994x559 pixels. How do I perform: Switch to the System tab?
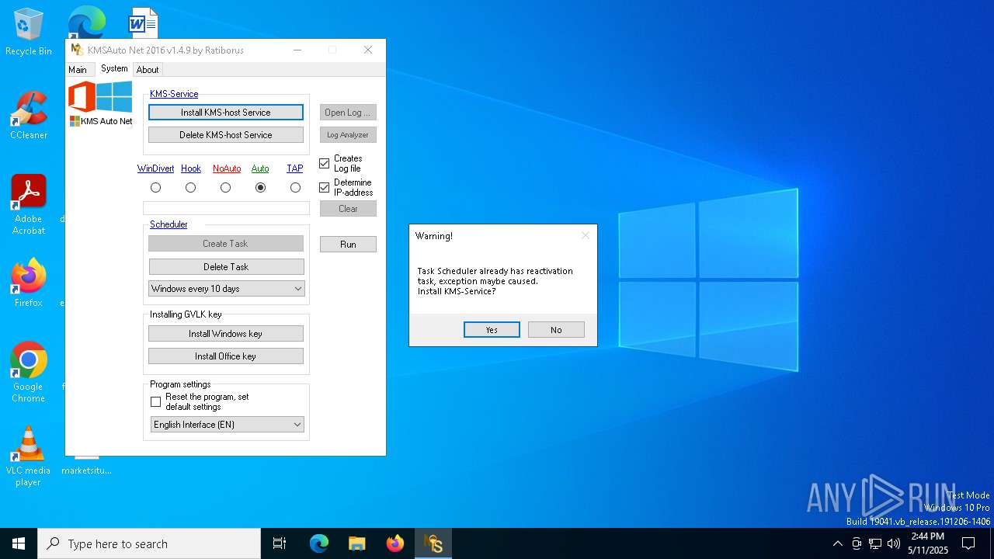pyautogui.click(x=114, y=68)
